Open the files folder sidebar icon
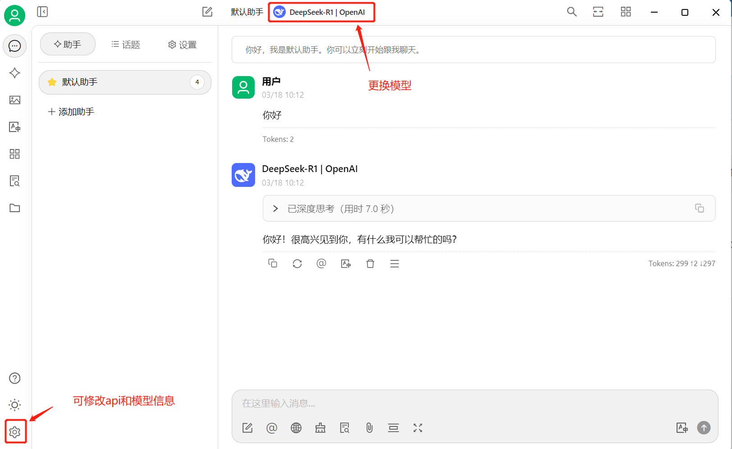The image size is (732, 449). point(15,208)
